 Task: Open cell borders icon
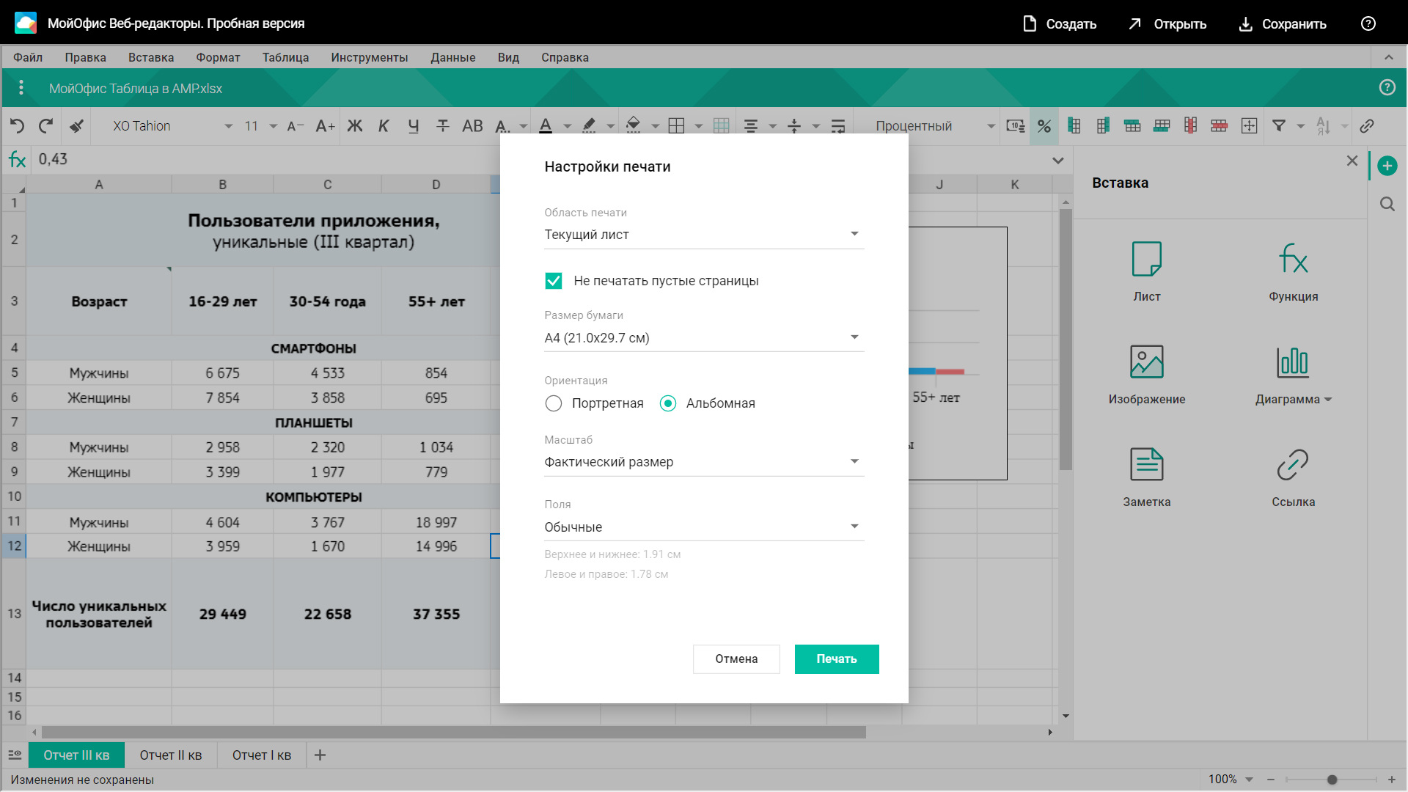click(x=677, y=126)
